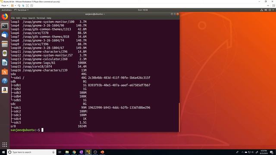The height and width of the screenshot is (155, 276).
Task: Minimize the terminal window
Action: click(172, 14)
